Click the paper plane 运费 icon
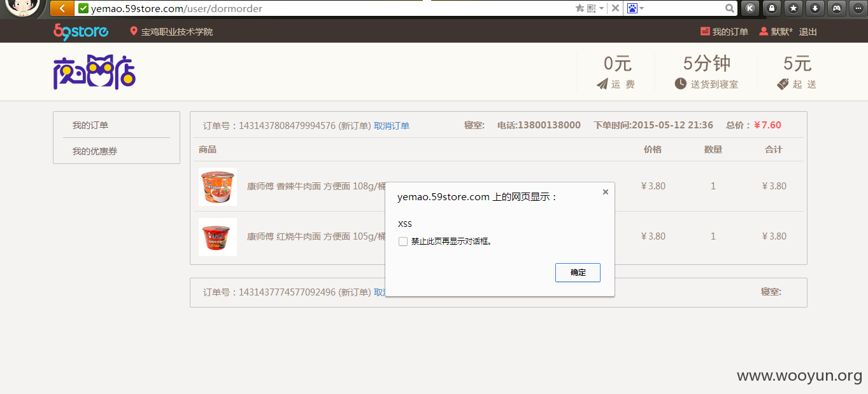Screen dimensions: 868x394 click(602, 84)
